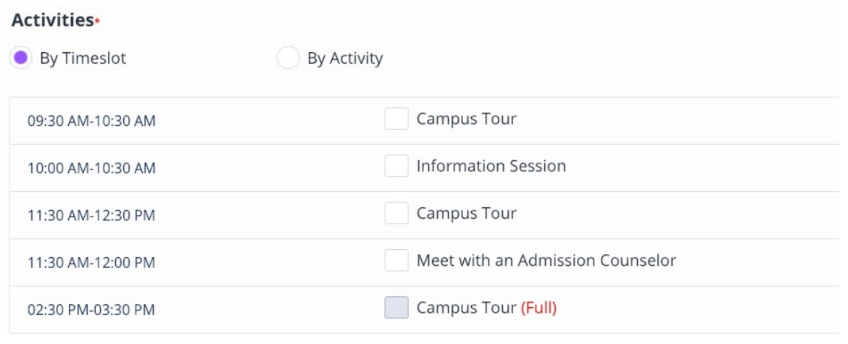Select the By Activity radio button
This screenshot has height=344, width=848.
click(288, 59)
